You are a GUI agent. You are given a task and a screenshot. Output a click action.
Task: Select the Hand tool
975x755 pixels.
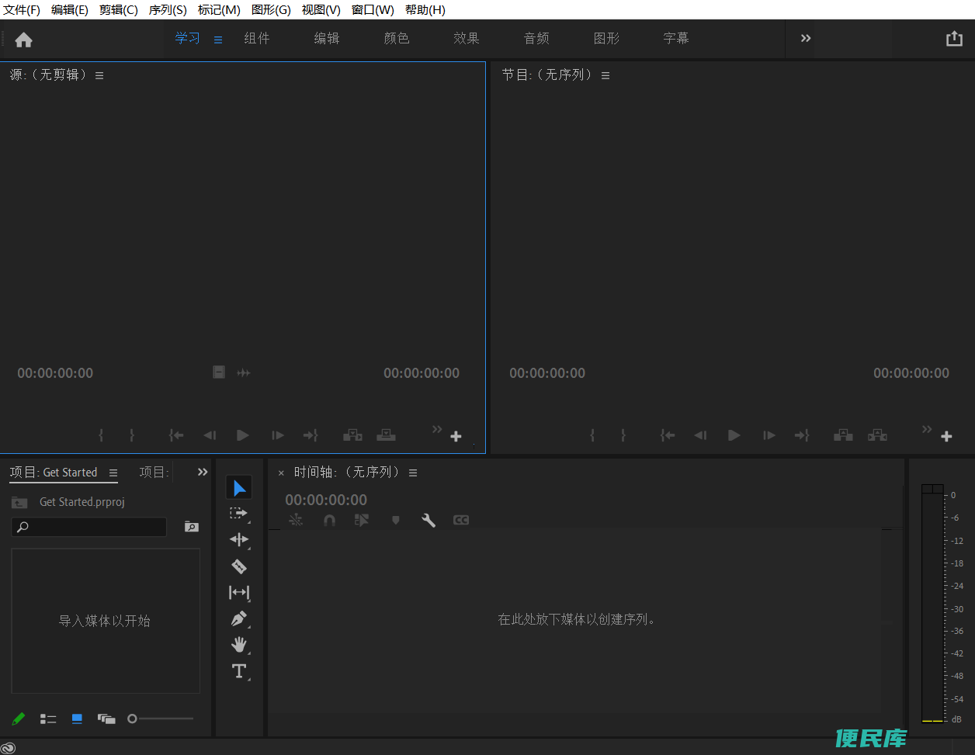coord(239,645)
